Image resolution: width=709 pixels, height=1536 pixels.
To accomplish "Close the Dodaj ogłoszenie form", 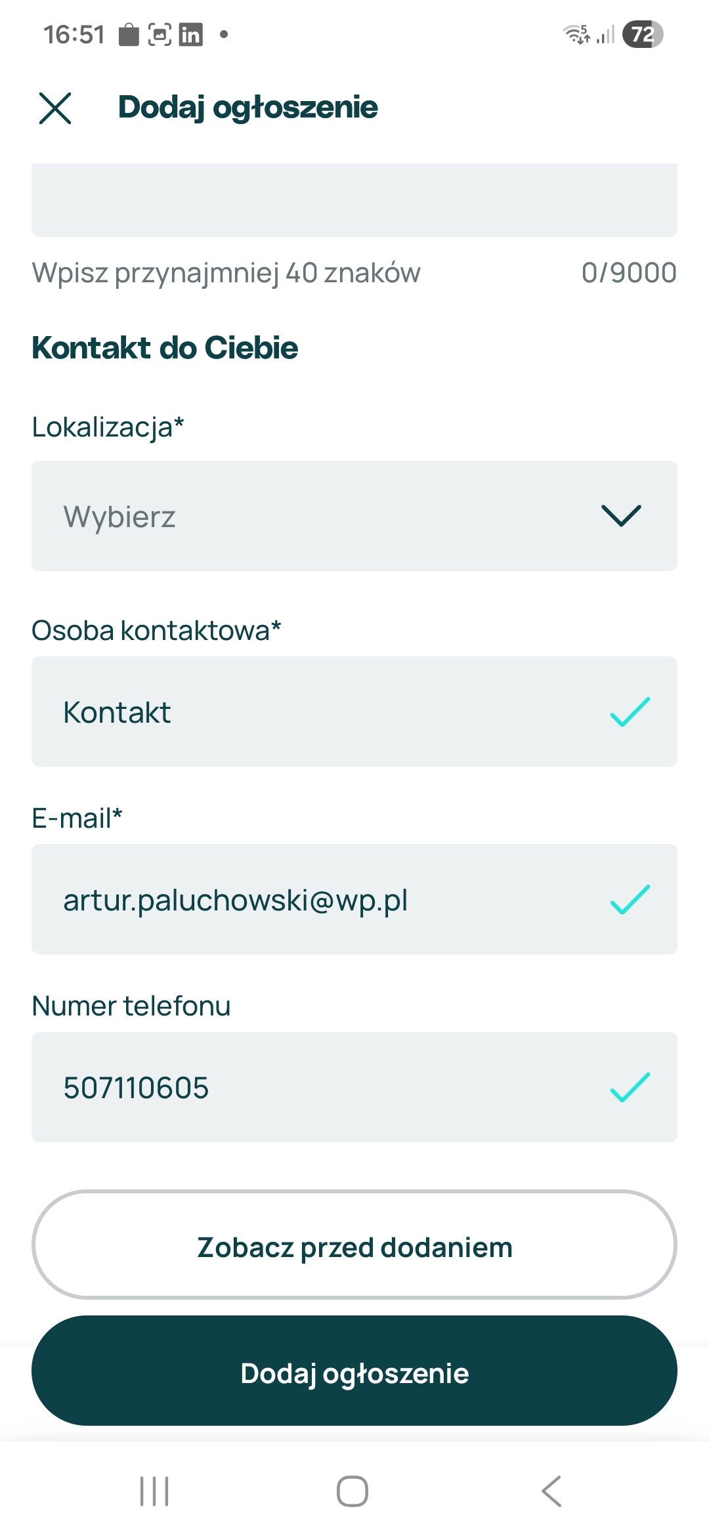I will [55, 108].
